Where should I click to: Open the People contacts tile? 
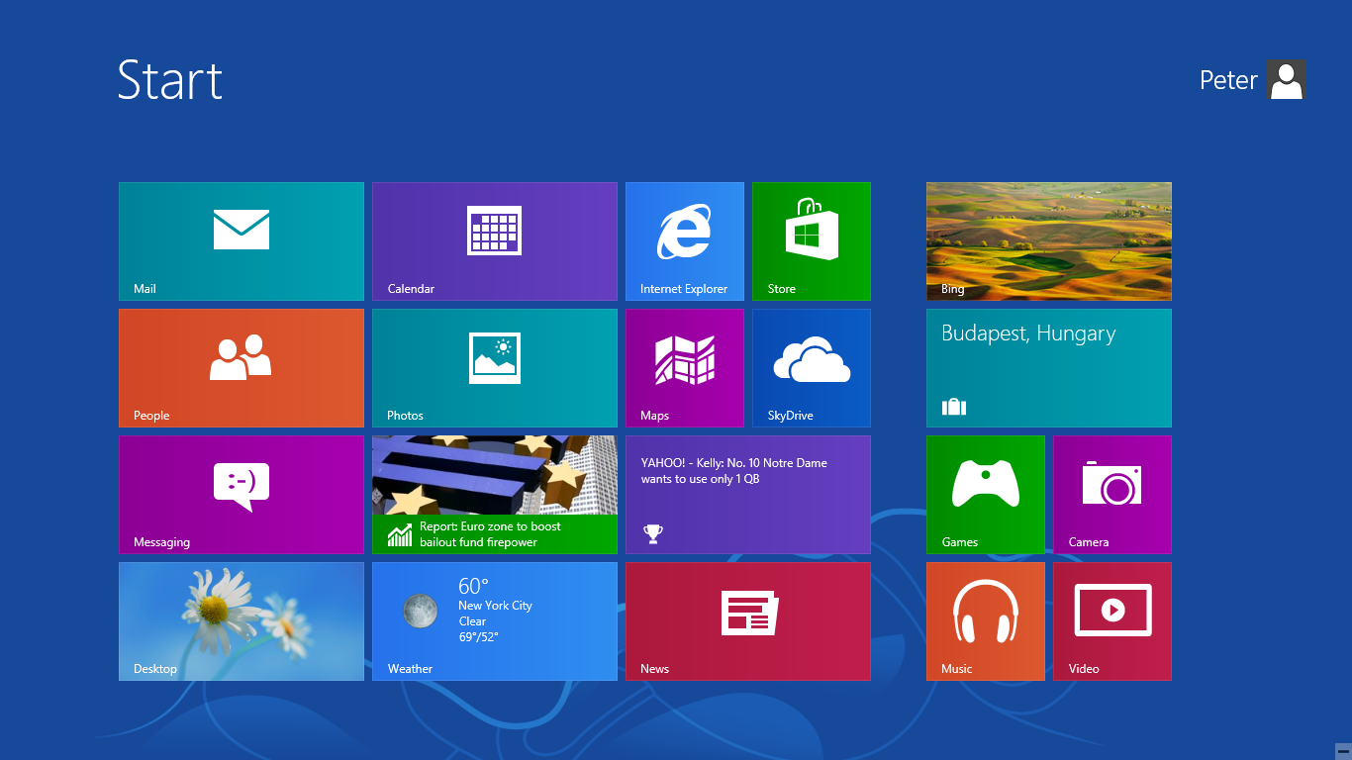click(241, 368)
